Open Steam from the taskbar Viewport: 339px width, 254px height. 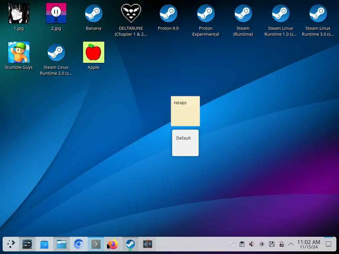(x=130, y=244)
